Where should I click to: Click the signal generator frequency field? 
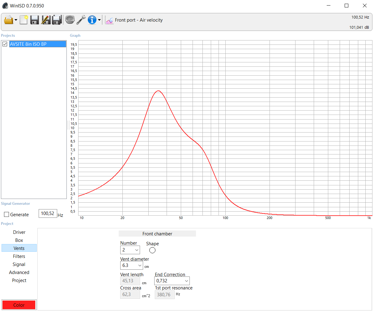pyautogui.click(x=48, y=213)
